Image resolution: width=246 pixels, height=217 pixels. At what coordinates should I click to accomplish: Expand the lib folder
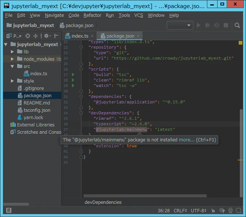pyautogui.click(x=12, y=52)
